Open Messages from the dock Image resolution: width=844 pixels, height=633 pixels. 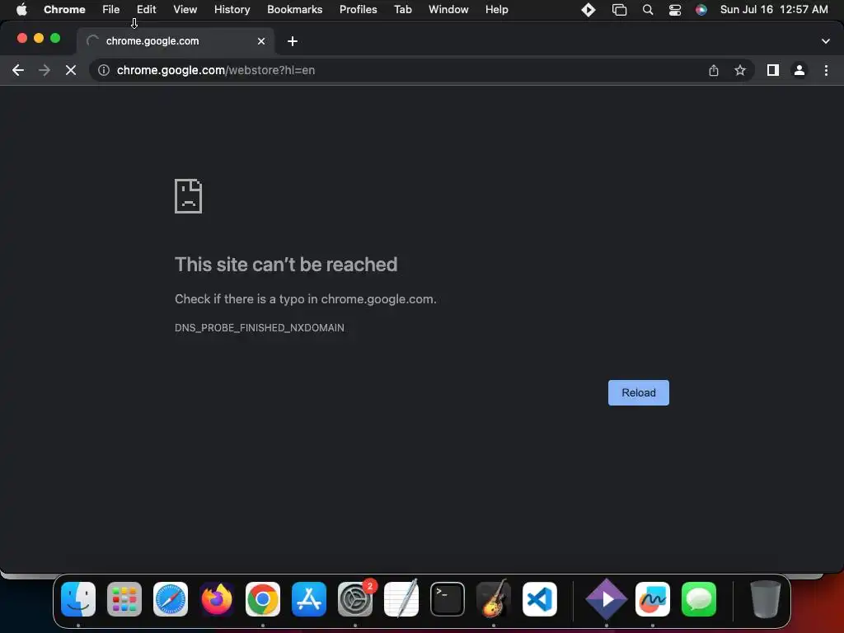(x=699, y=599)
